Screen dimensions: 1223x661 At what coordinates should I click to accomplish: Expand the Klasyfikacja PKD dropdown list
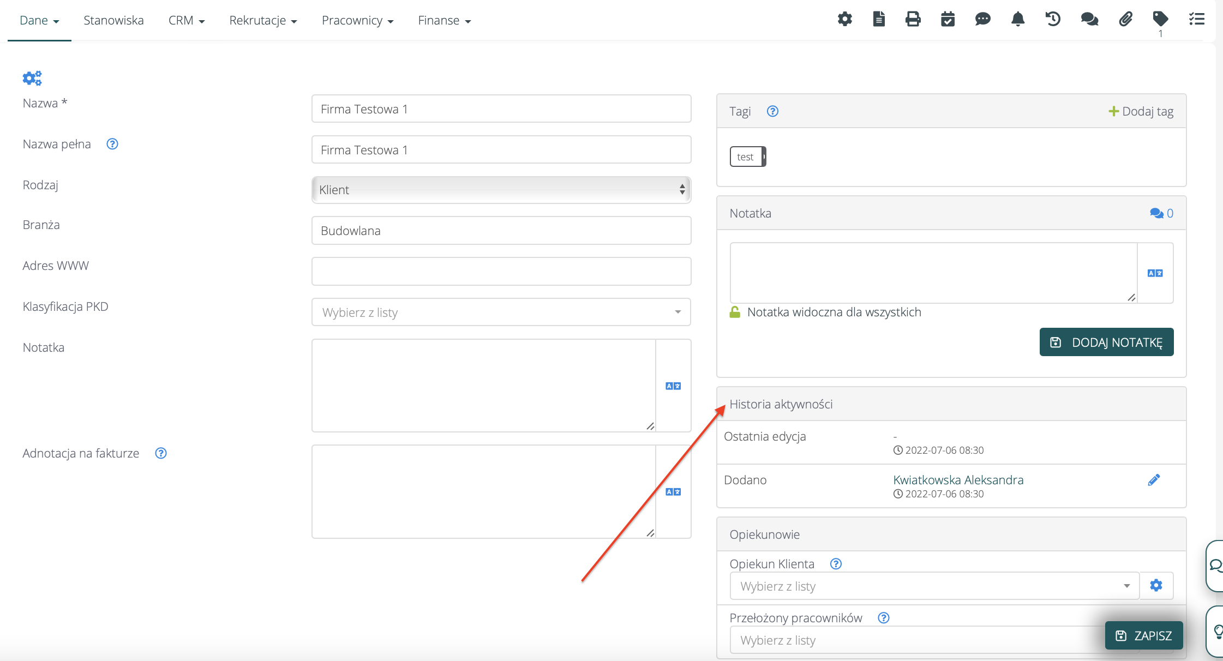point(501,313)
